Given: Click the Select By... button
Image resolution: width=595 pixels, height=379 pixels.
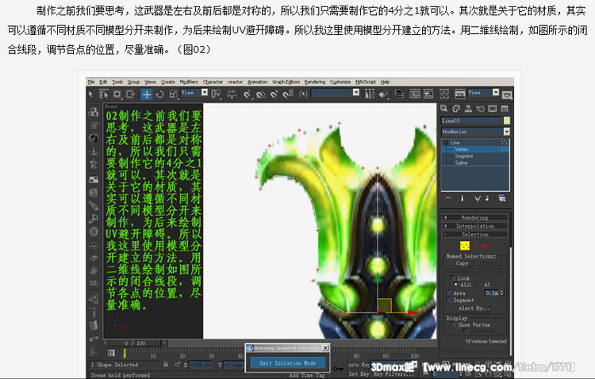Looking at the screenshot, I should [x=474, y=308].
